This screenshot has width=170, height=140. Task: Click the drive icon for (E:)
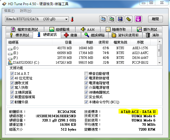click(10, 54)
